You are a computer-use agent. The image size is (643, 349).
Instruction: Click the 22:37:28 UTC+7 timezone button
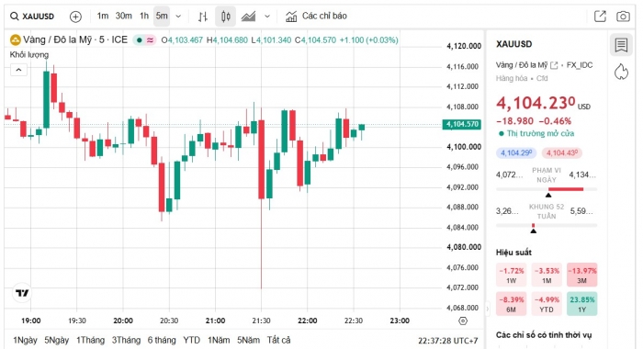448,341
